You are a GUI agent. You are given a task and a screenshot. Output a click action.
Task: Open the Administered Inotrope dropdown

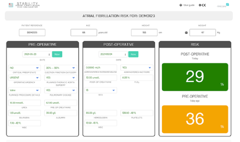click(137, 68)
